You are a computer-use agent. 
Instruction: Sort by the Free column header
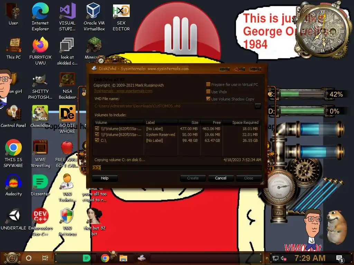point(212,122)
